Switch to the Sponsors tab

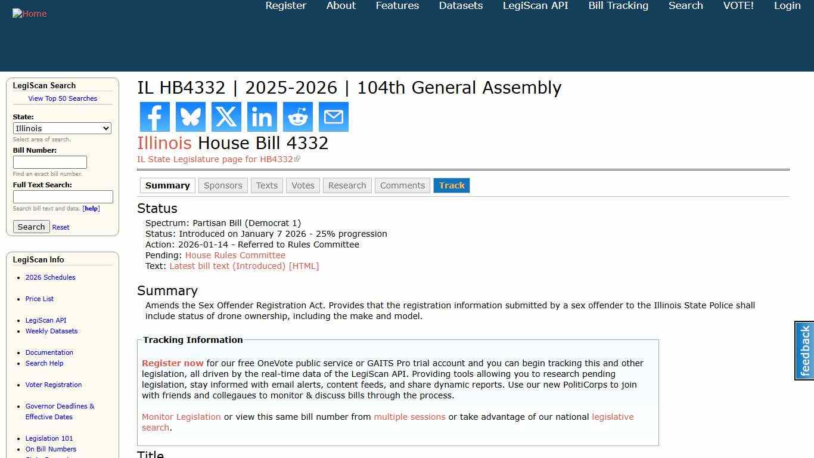223,185
